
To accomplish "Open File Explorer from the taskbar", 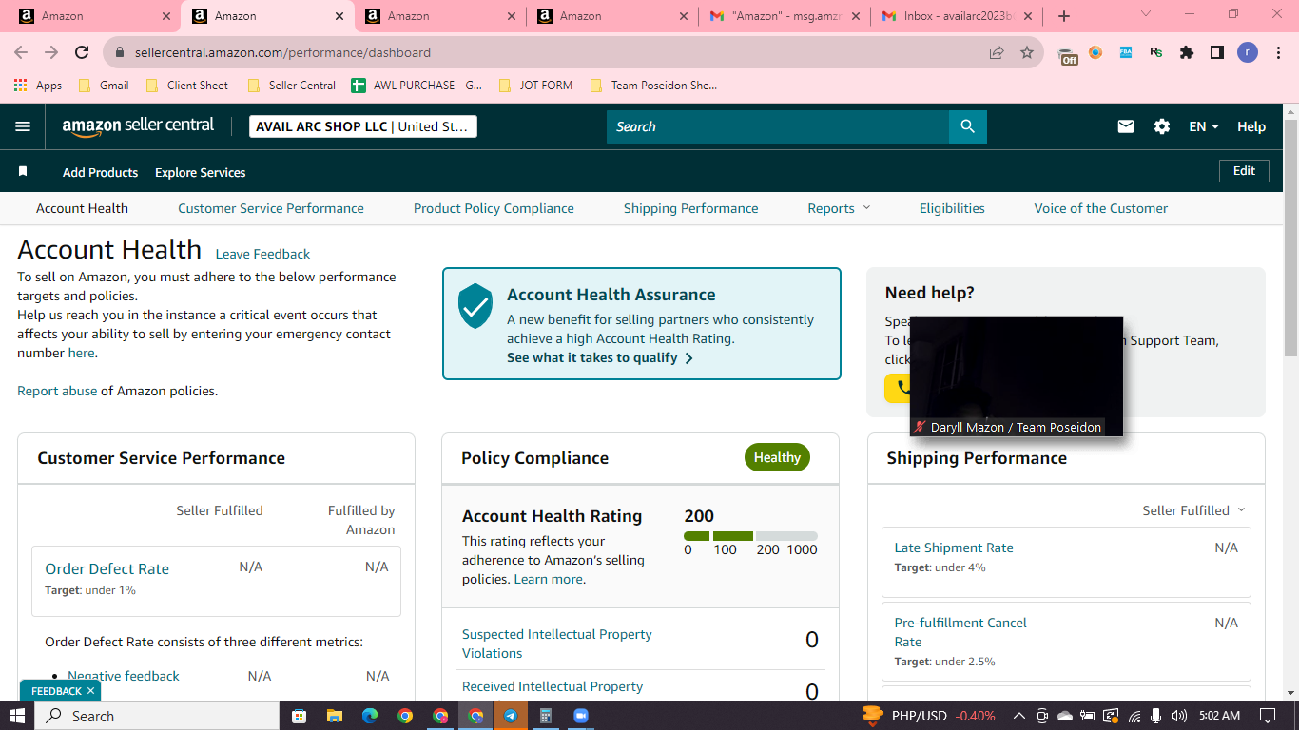I will (334, 716).
